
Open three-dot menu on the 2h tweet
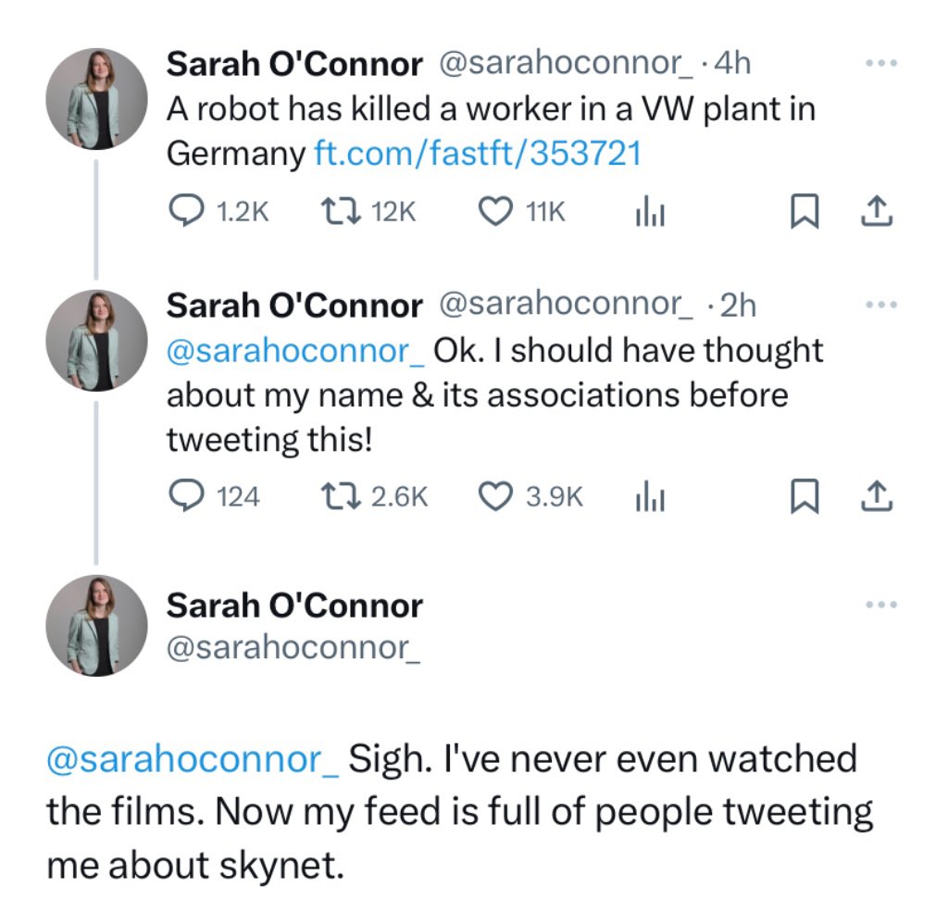(x=880, y=304)
